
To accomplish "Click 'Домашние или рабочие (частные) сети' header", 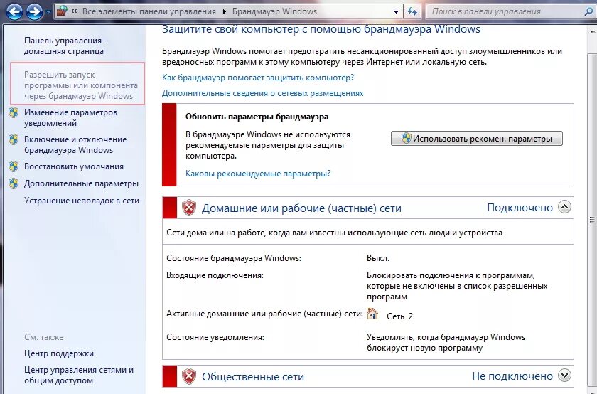I will click(x=301, y=208).
